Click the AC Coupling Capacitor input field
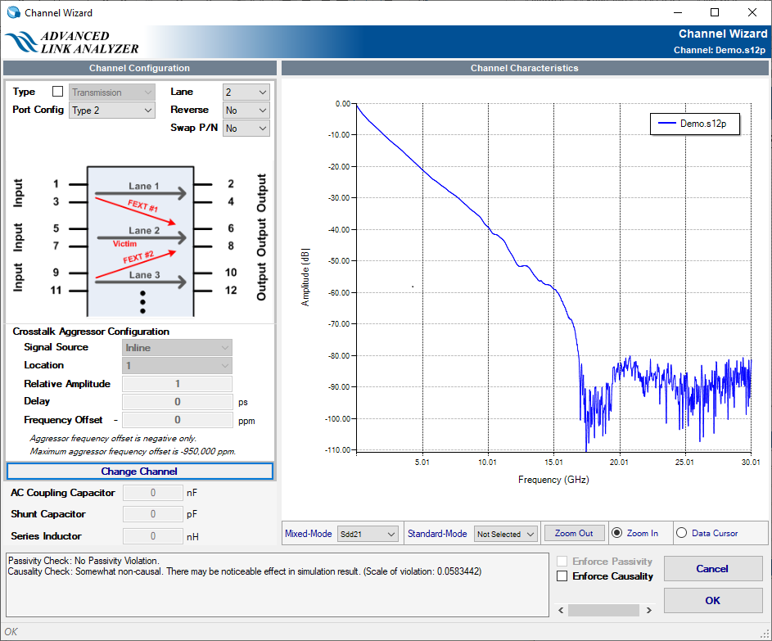 click(x=152, y=493)
